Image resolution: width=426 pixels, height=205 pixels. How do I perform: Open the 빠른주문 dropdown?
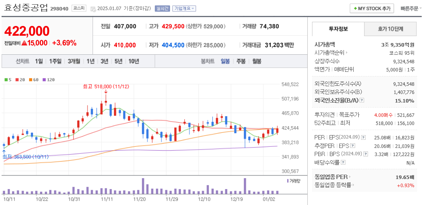click(x=411, y=9)
